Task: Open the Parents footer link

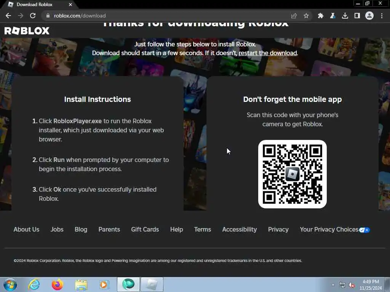Action: 109,229
